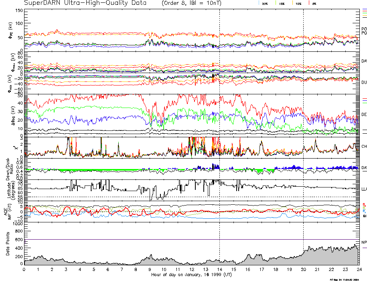
Task: Click the timestamp text at bottom right corner
Action: tap(345, 279)
